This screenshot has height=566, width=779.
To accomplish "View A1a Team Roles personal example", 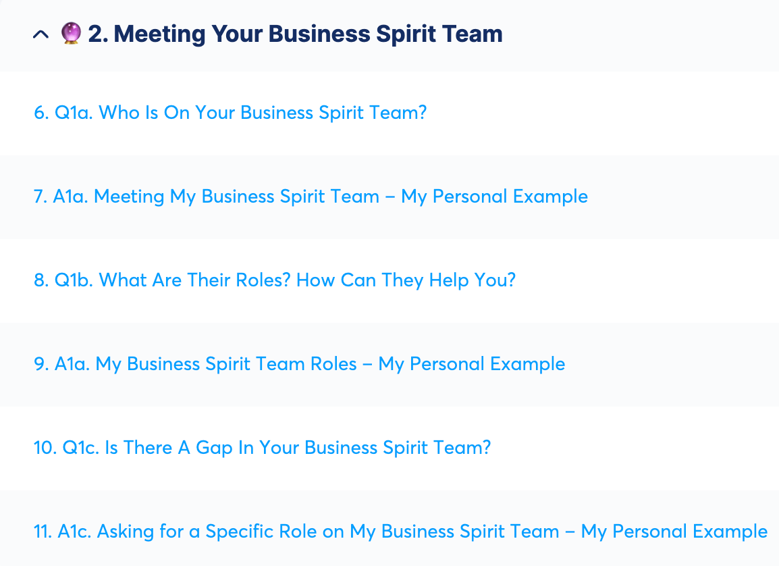I will coord(299,364).
